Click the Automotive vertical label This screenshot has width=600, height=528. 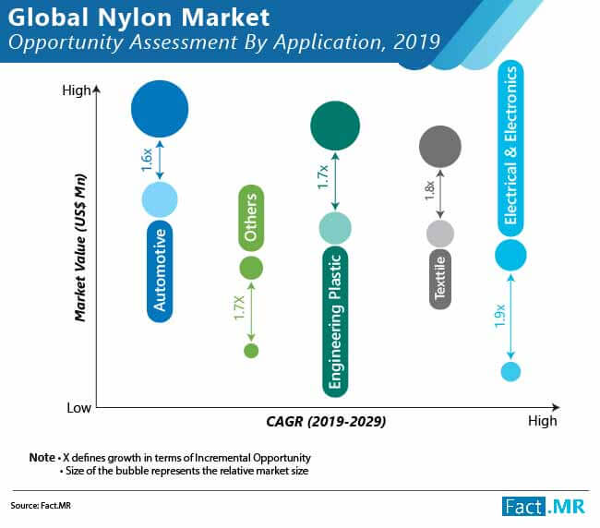[160, 270]
